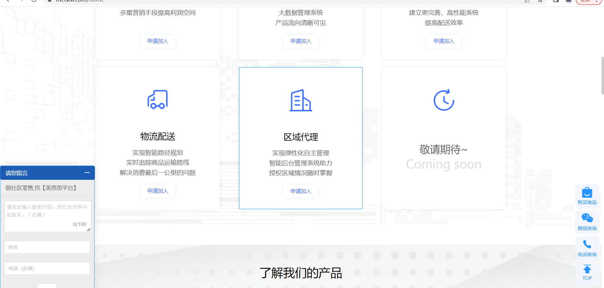Click the 授权区域情况随时掌握 line
Screen dimensions: 604x288
point(301,173)
